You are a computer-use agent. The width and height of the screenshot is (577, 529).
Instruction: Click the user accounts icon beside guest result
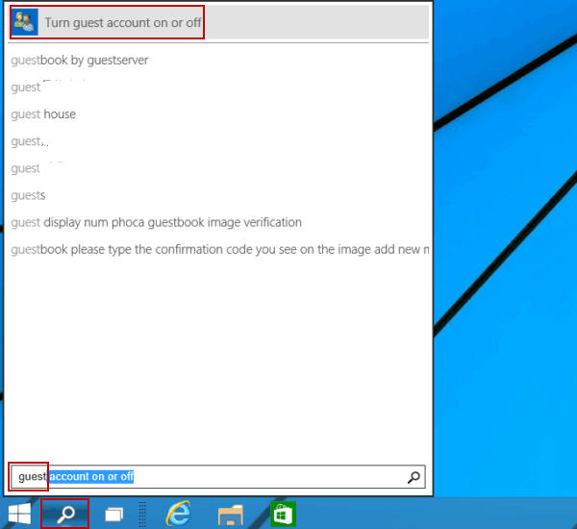click(24, 22)
